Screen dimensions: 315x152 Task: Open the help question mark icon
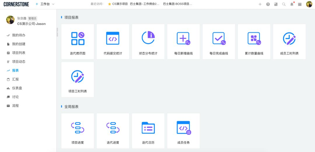pos(268,4)
